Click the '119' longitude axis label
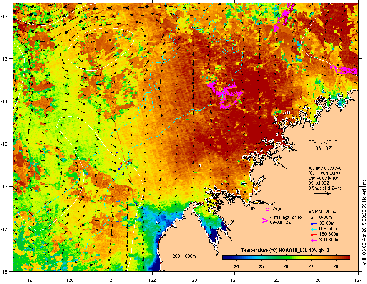The image size is (367, 284). pyautogui.click(x=29, y=280)
